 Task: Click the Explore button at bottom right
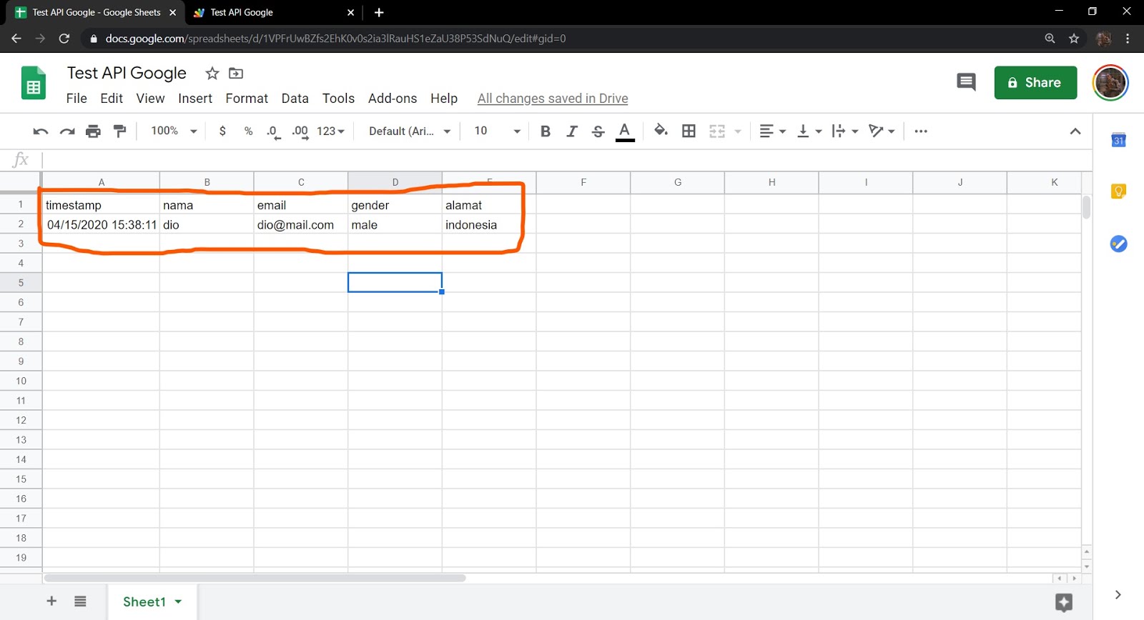pos(1064,602)
